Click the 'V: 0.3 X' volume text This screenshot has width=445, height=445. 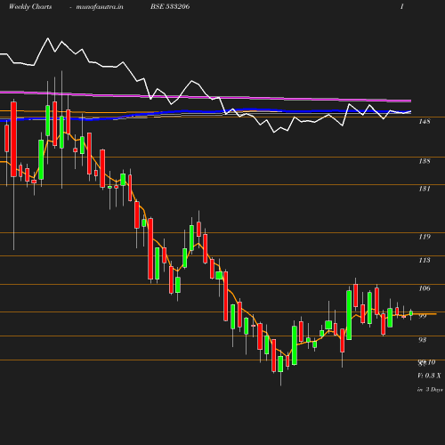(429, 376)
